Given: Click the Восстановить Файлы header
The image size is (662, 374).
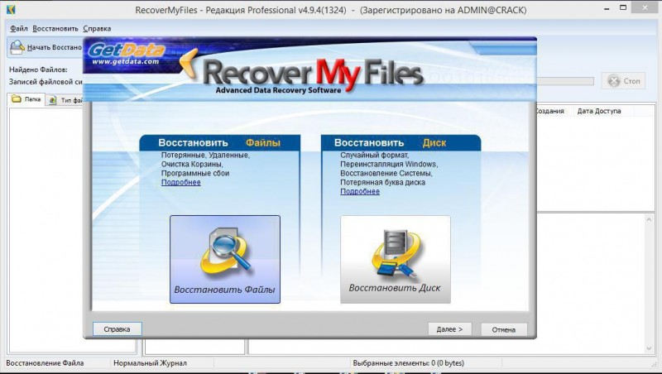Looking at the screenshot, I should click(219, 142).
